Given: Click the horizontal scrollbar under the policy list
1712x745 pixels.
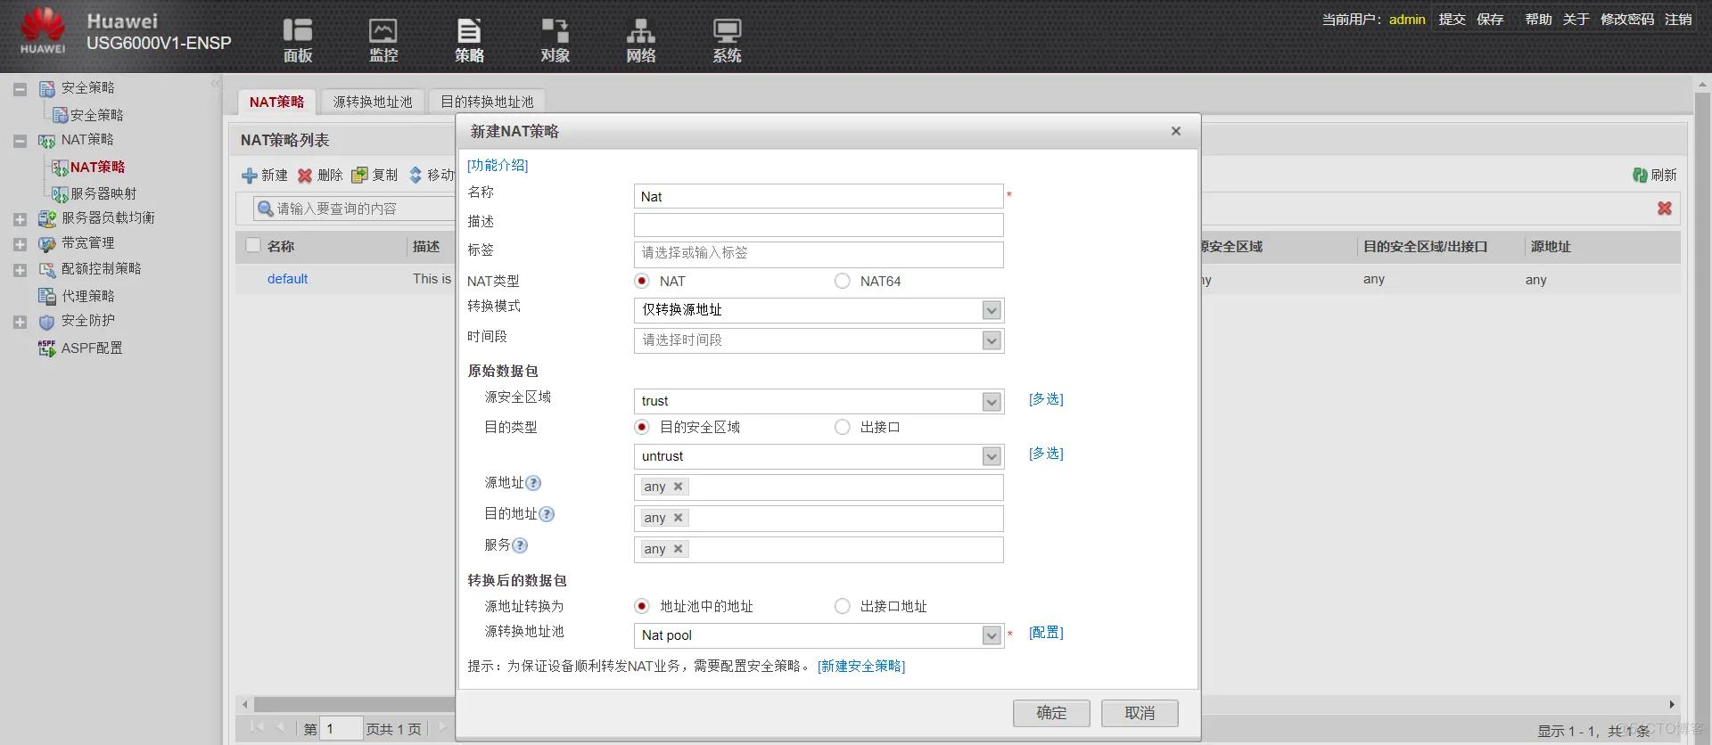Looking at the screenshot, I should point(354,704).
